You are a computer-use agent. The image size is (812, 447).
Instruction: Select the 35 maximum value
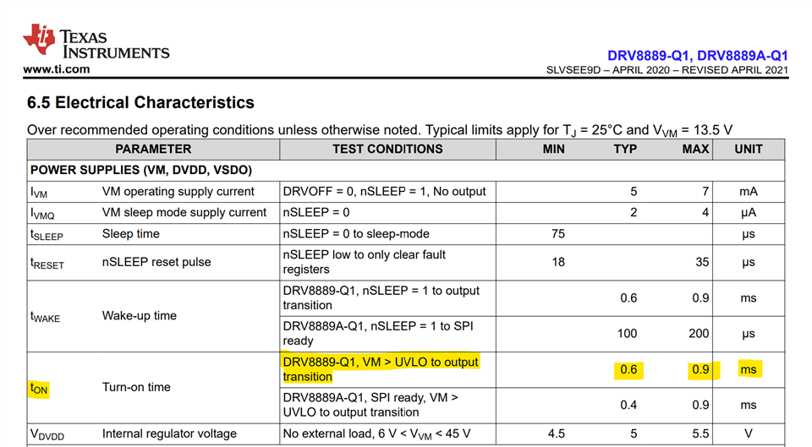click(x=702, y=262)
